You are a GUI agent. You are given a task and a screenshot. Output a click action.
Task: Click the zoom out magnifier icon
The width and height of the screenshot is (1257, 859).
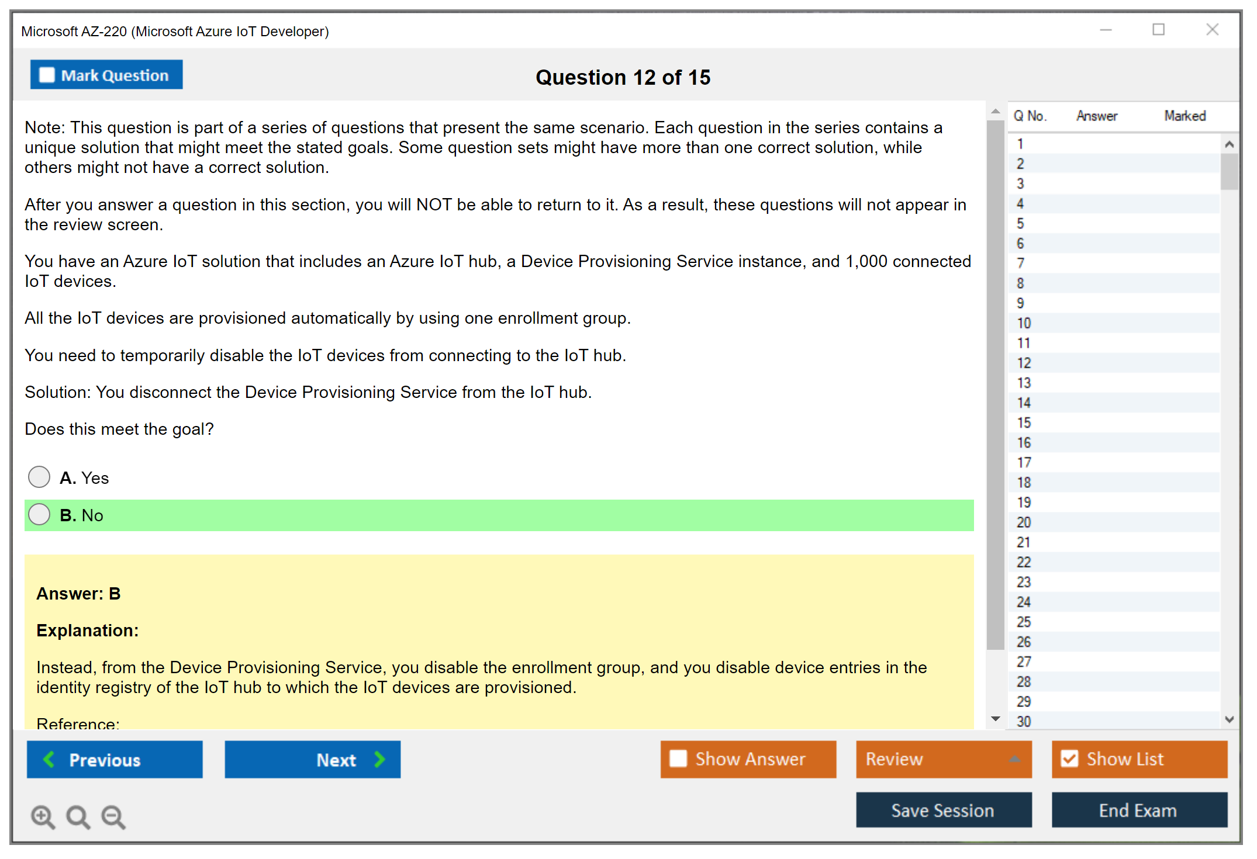(113, 816)
